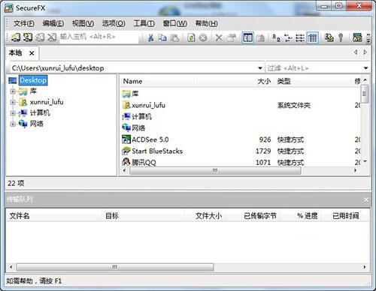The image size is (376, 291).
Task: Select the details view toolbar button
Action: pyautogui.click(x=312, y=38)
